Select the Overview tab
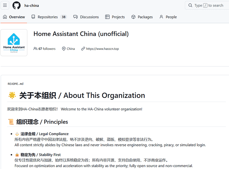This screenshot has height=169, width=229. coord(14,17)
